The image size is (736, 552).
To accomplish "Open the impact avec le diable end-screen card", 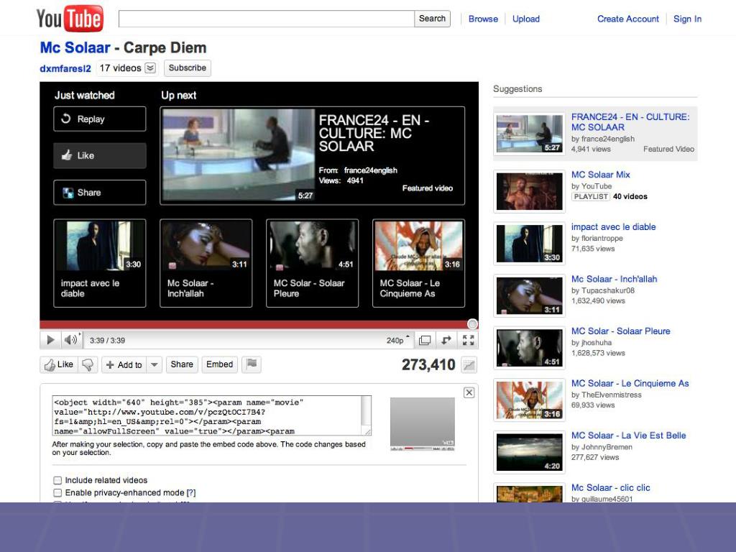I will tap(99, 263).
